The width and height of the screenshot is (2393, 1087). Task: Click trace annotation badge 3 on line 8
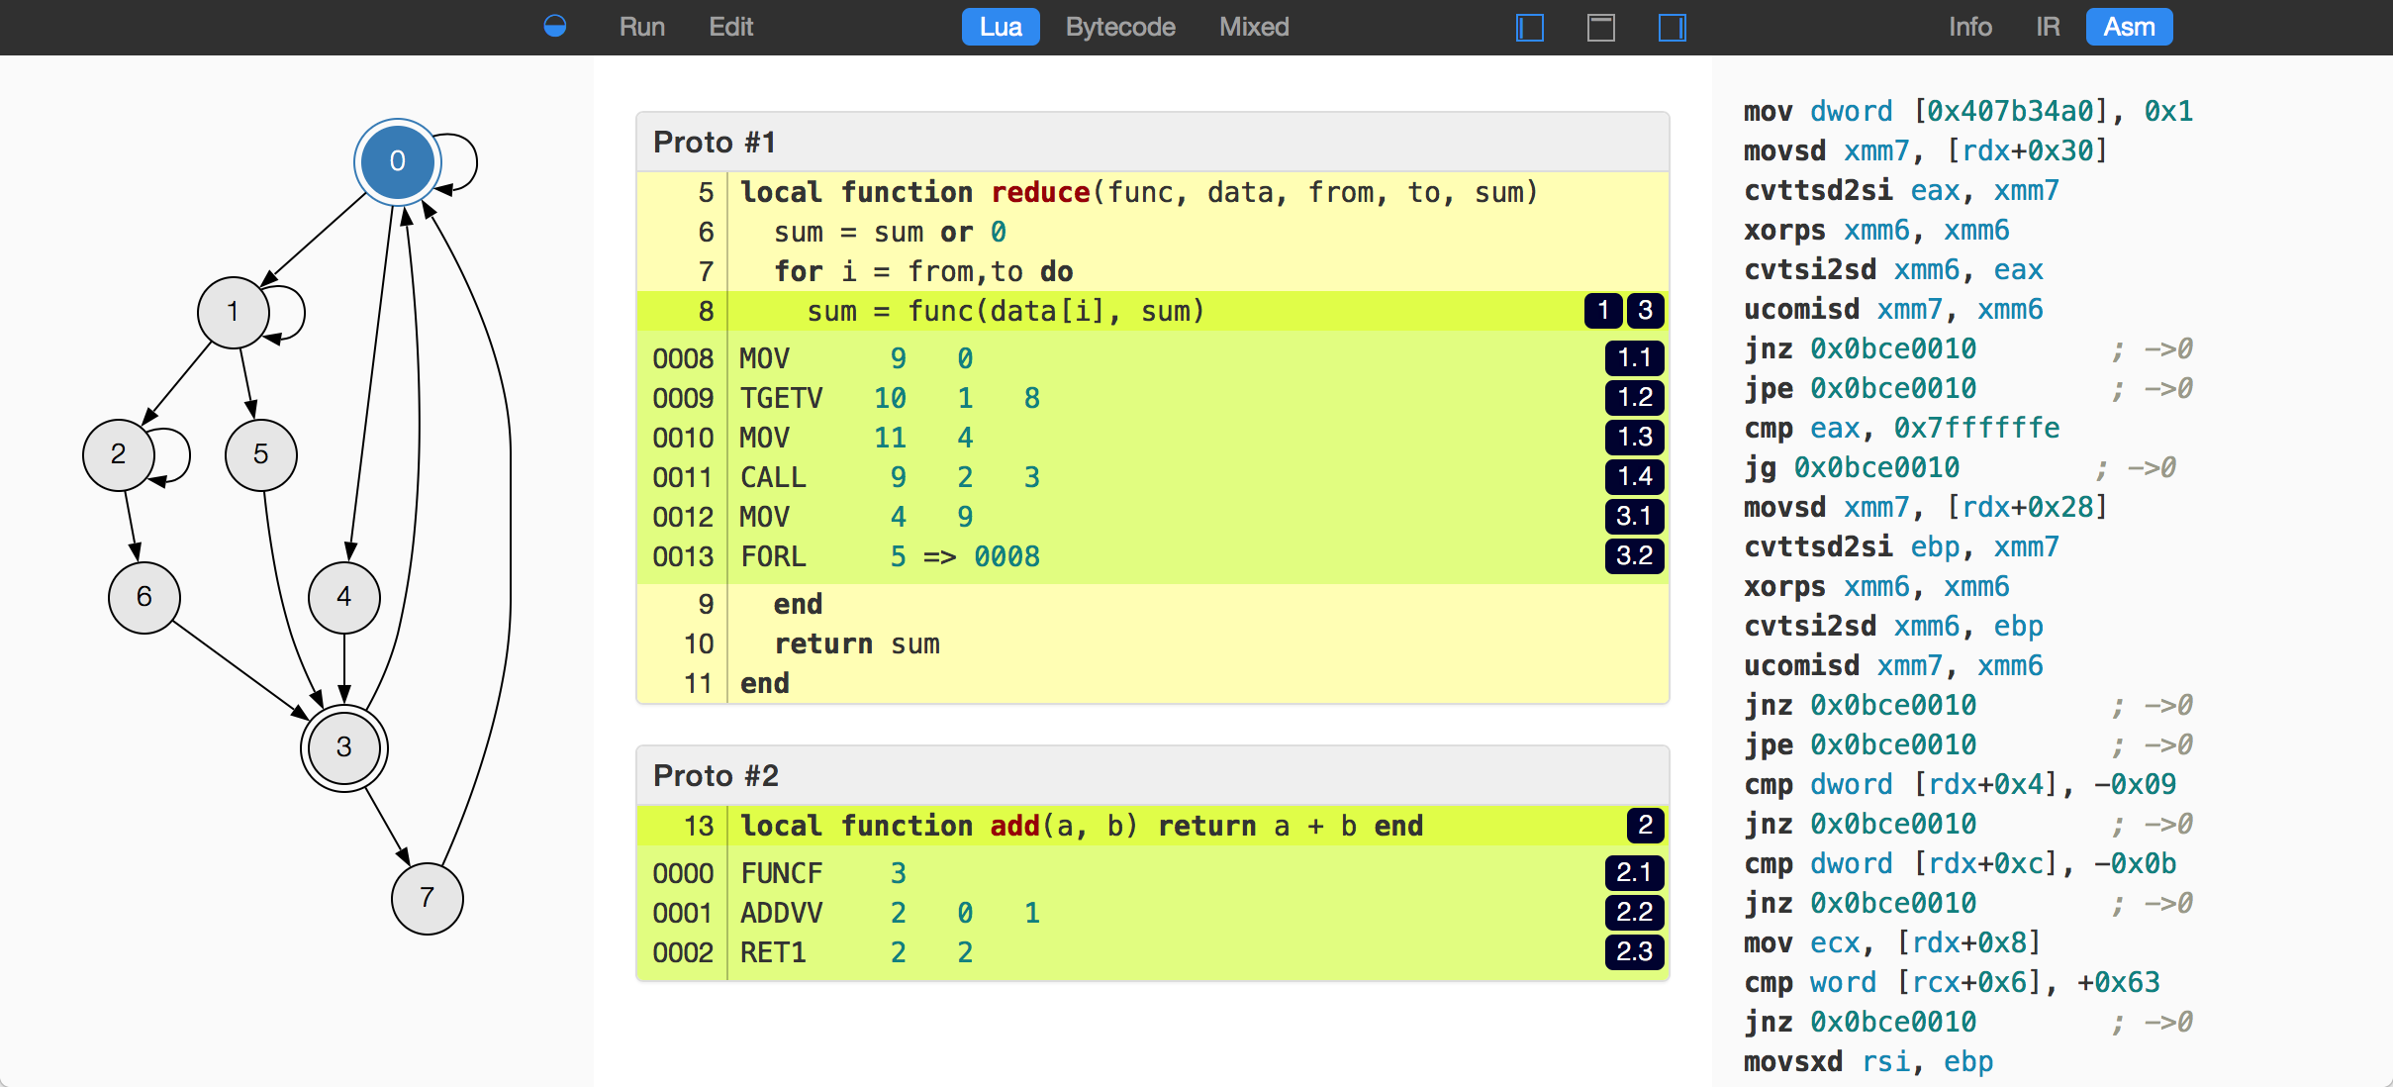pos(1645,312)
